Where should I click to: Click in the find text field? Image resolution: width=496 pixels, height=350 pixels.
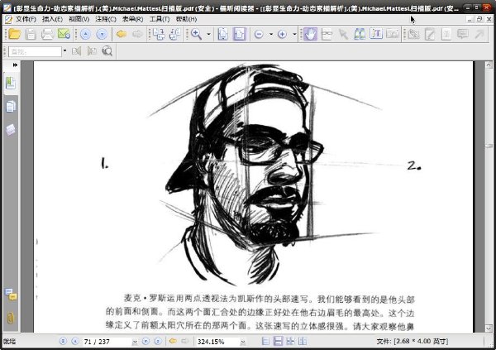pos(35,51)
